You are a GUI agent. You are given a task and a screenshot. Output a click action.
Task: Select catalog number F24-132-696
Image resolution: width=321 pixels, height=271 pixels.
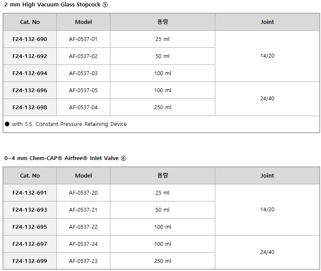point(30,90)
